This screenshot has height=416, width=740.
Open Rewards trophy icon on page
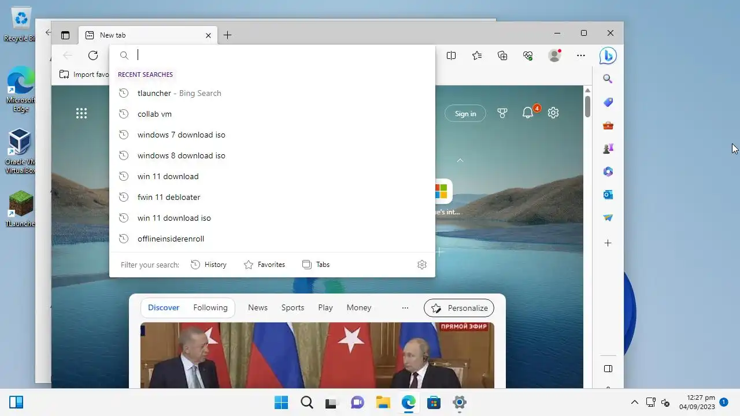(502, 113)
